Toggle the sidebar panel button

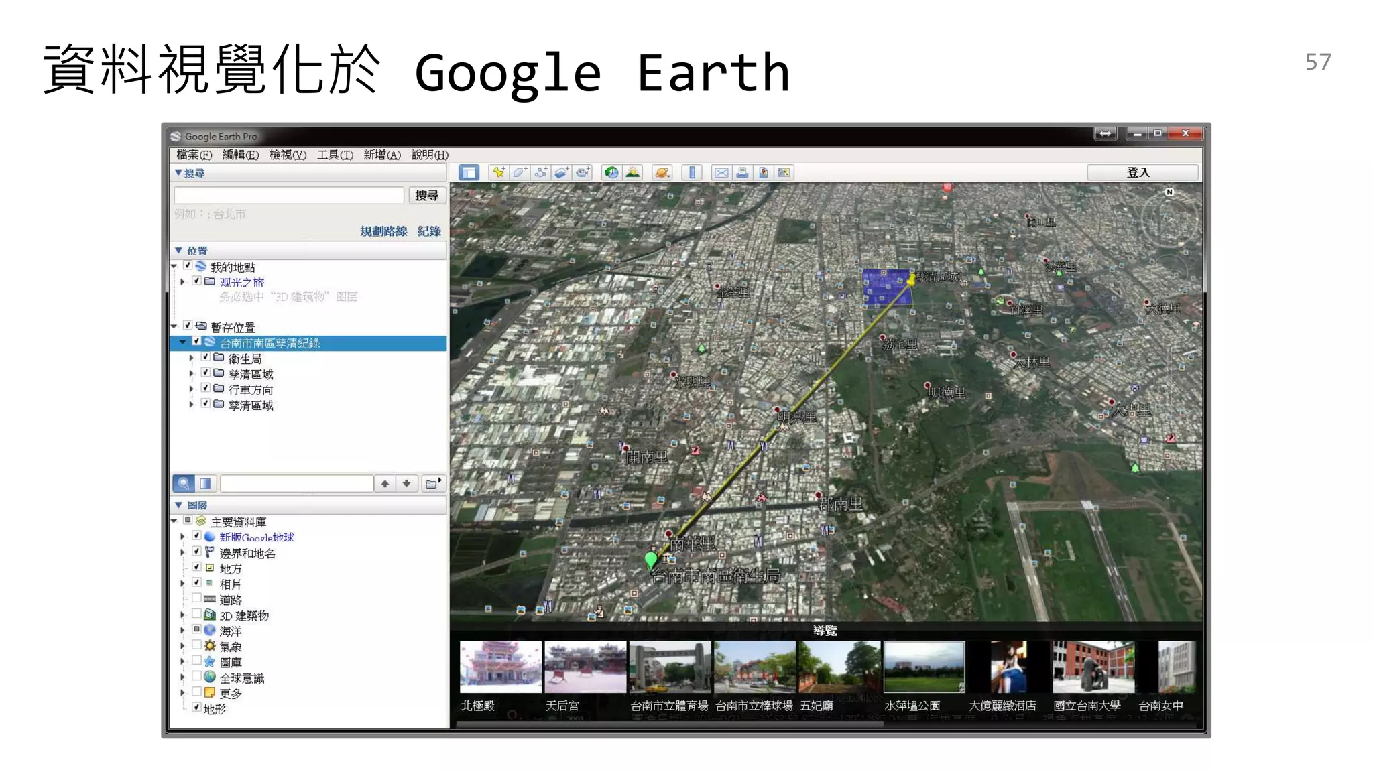[x=469, y=173]
